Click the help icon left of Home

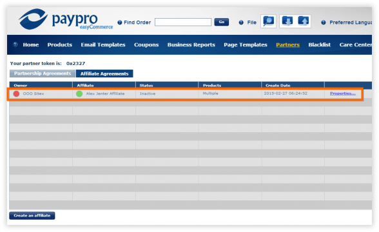(x=15, y=44)
